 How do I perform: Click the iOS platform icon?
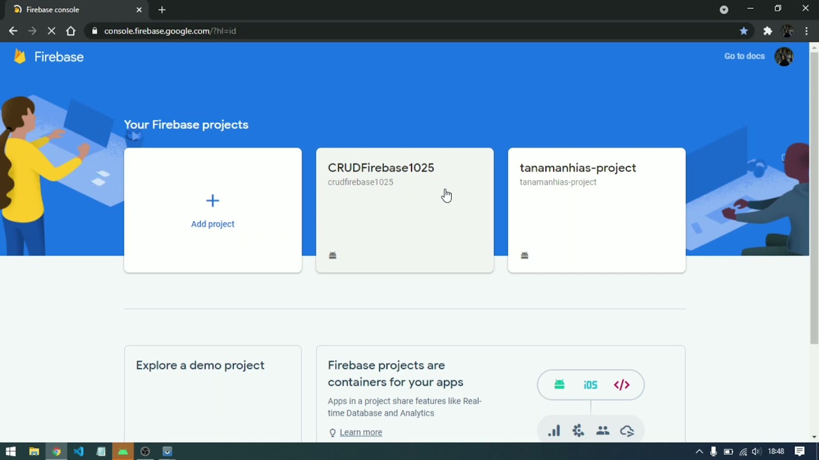click(591, 385)
